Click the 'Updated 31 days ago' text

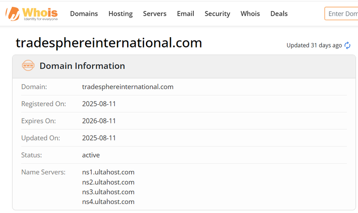[314, 46]
